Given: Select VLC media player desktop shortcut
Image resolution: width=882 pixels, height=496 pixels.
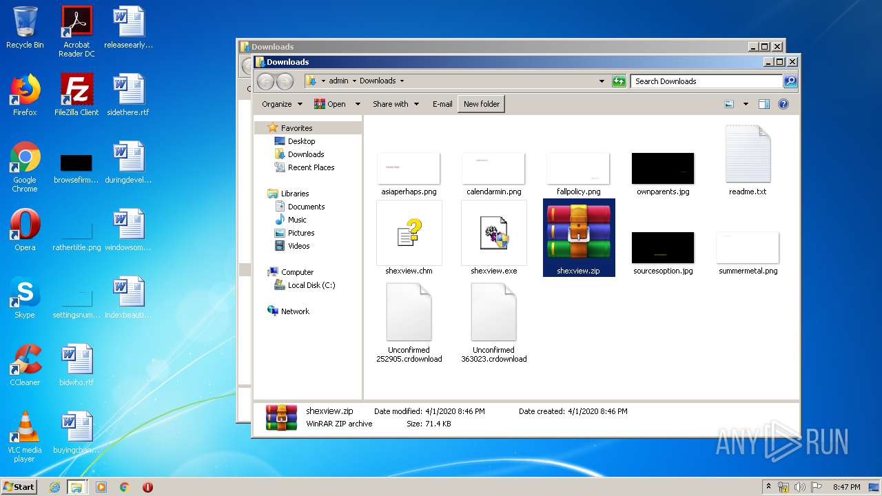Looking at the screenshot, I should tap(25, 437).
